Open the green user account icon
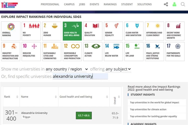This screenshot has width=188, height=125. (x=174, y=4)
